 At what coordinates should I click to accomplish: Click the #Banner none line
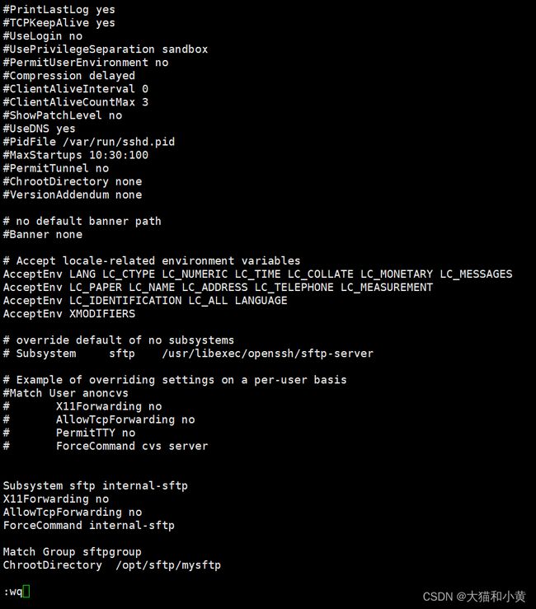click(x=43, y=235)
